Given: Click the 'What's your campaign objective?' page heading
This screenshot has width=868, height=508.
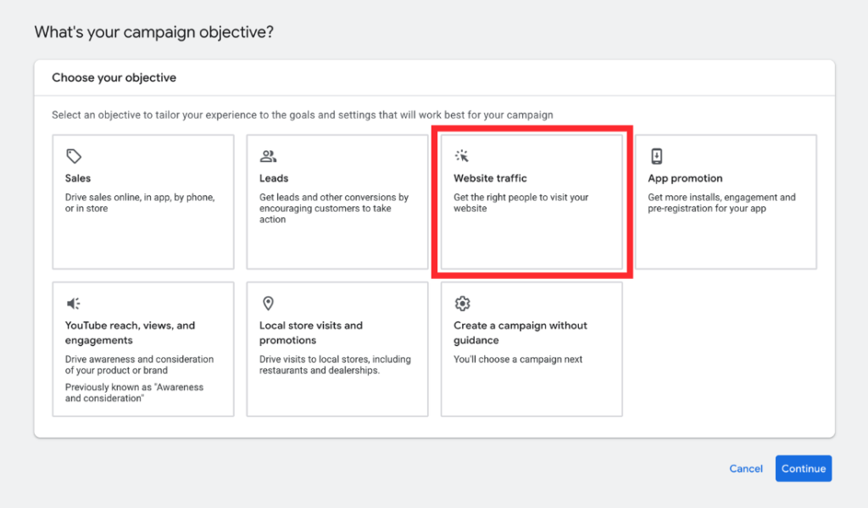Looking at the screenshot, I should (x=154, y=32).
